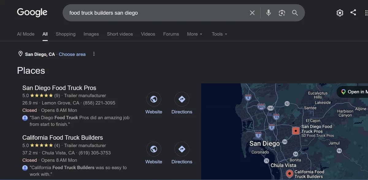Click the magnifier search submit icon
368x180 pixels.
pos(295,13)
